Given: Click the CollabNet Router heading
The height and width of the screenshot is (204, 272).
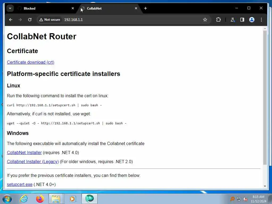Looking at the screenshot, I should 42,36.
